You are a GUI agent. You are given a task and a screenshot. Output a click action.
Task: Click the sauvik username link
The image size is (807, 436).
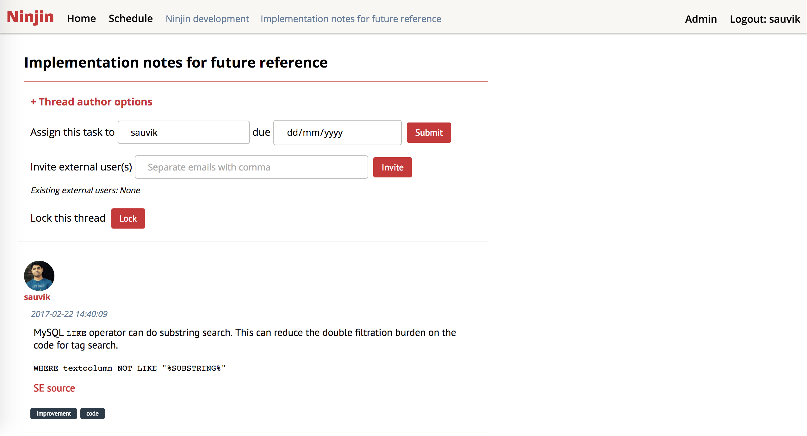[37, 297]
